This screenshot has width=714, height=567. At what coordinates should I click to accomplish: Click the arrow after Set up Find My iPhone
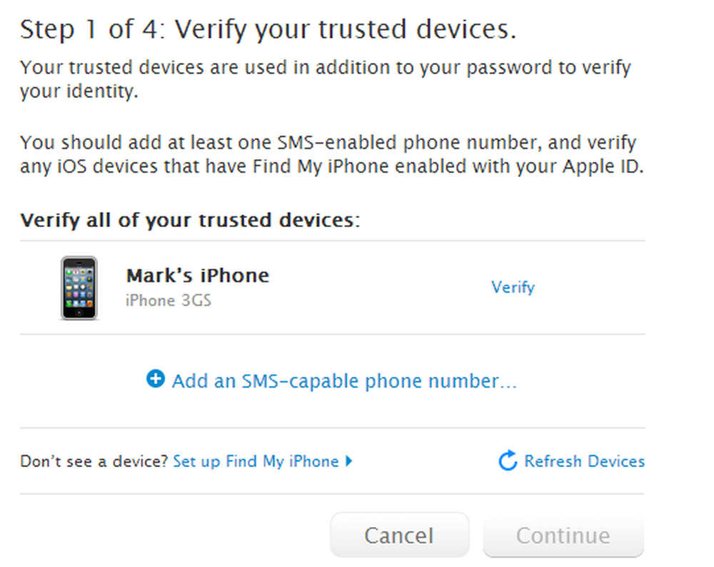click(x=349, y=461)
